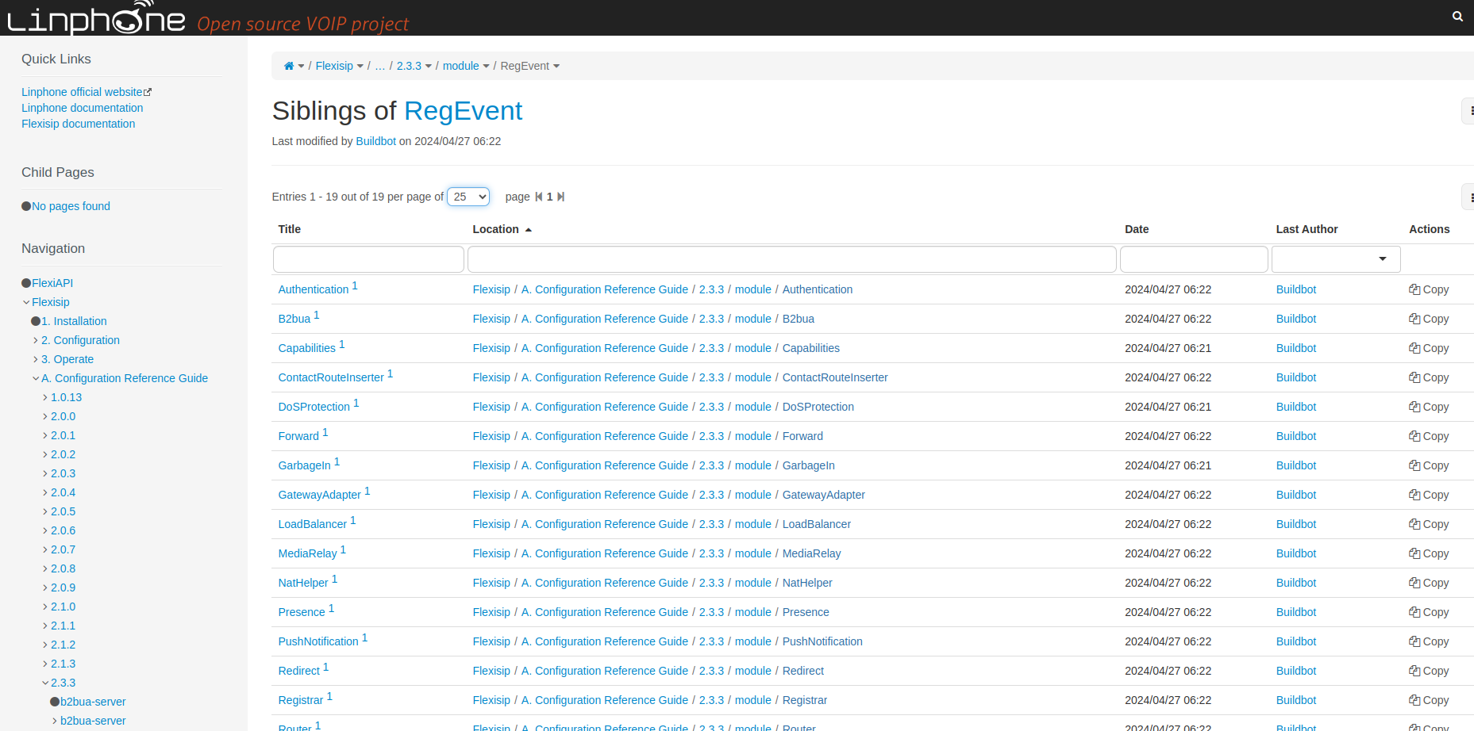The height and width of the screenshot is (731, 1474).
Task: Click Copy icon for Presence row
Action: click(x=1414, y=612)
